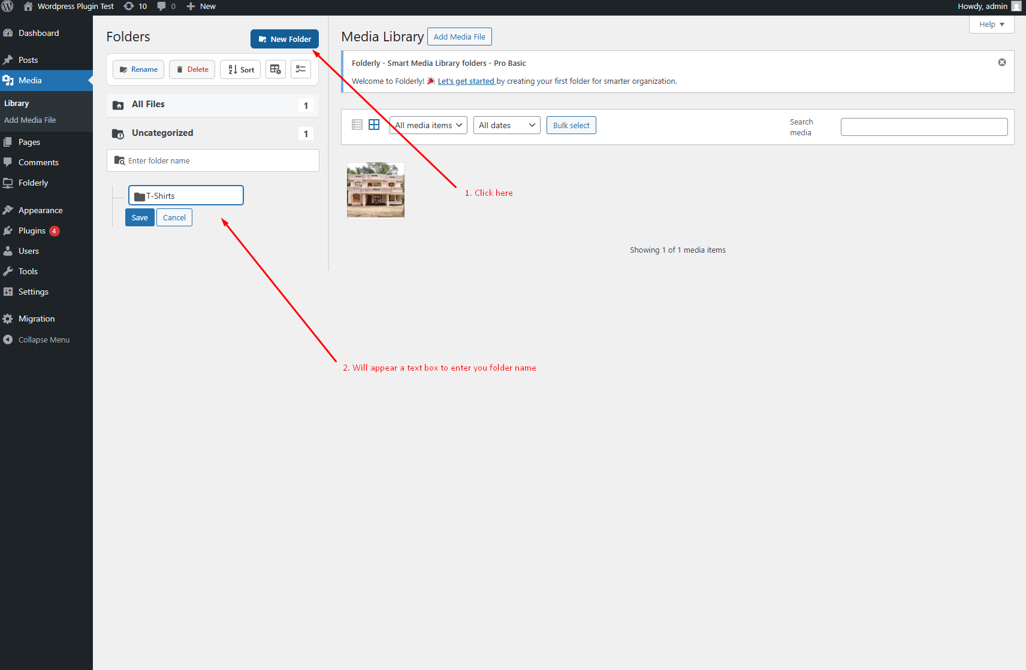1026x670 pixels.
Task: Open the site home icon Wordpress Plugin Test
Action: click(68, 6)
